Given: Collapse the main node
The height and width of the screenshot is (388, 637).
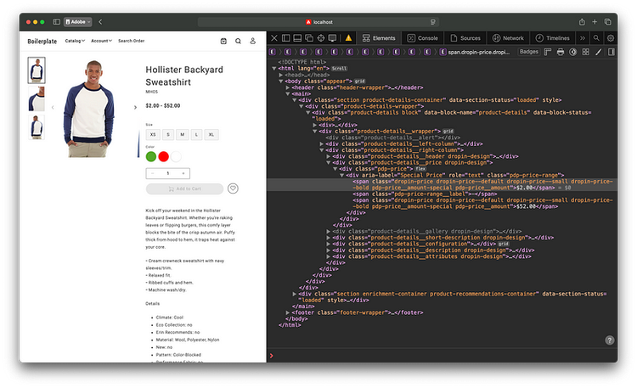Looking at the screenshot, I should tap(288, 93).
